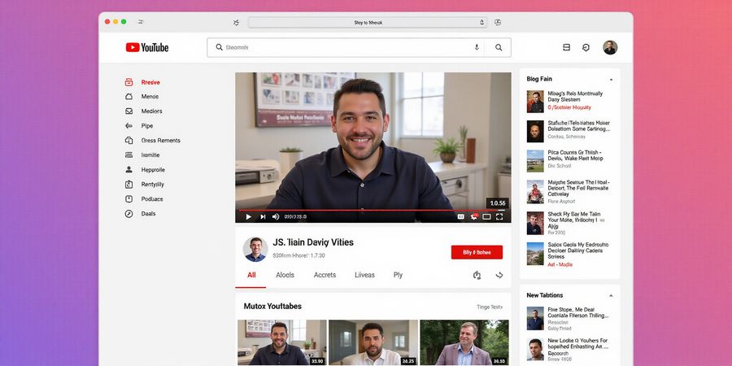Open second Mutox Youttabes video thumbnail 28.25

373,342
